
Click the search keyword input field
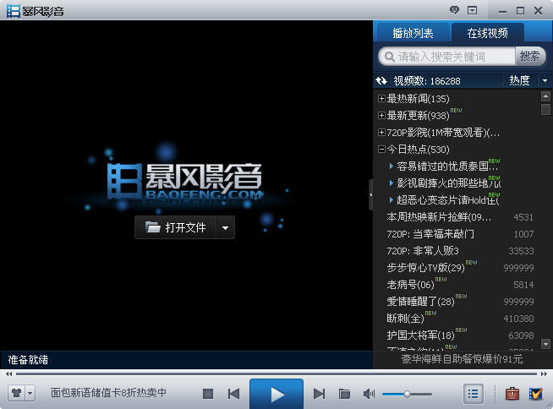446,57
